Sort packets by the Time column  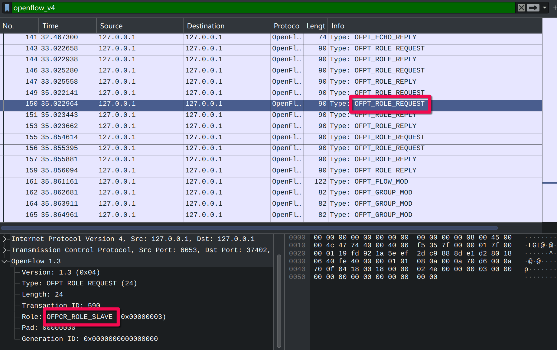pos(67,26)
